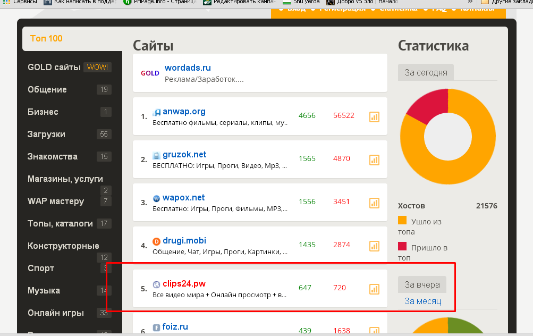Open Знакомства category
This screenshot has width=533, height=336.
coord(53,156)
